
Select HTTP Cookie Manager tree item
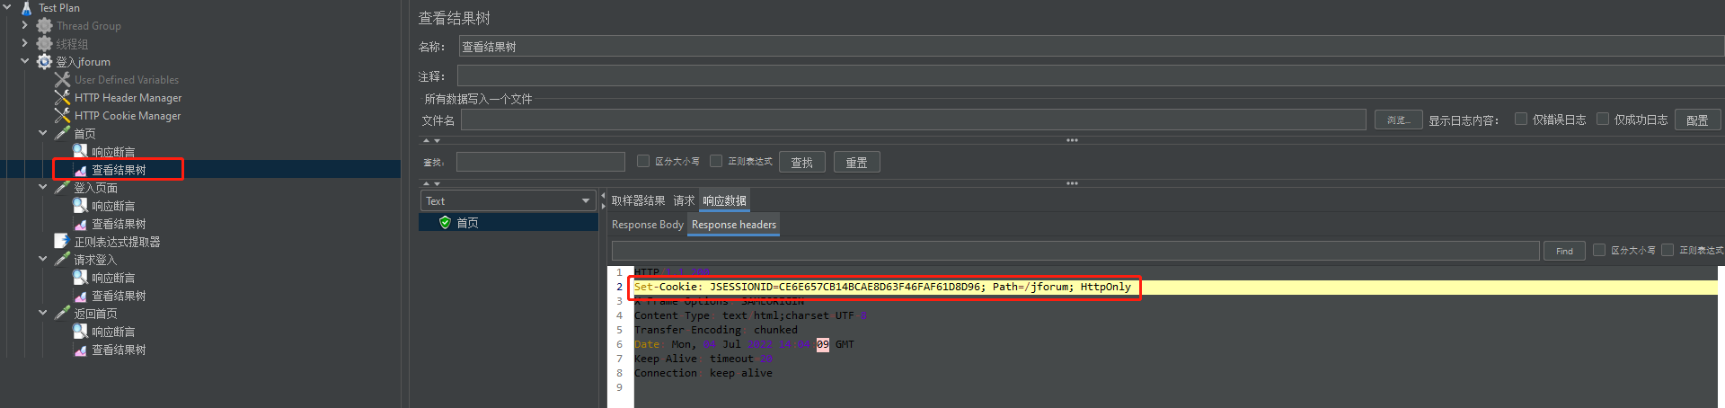click(128, 116)
